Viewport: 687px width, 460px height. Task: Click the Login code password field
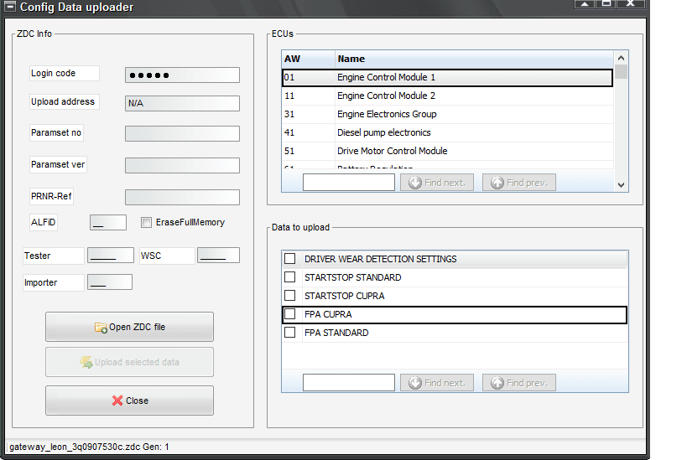point(182,75)
